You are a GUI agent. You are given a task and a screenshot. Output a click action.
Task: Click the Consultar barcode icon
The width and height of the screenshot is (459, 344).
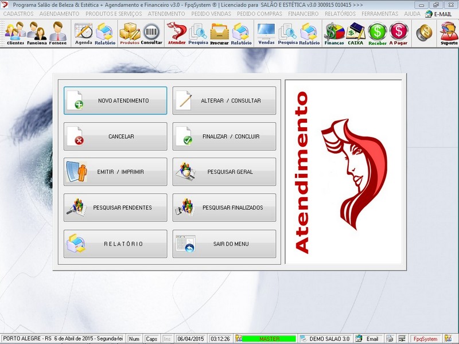(x=151, y=33)
